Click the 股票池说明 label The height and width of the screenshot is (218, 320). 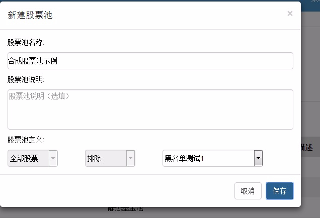coord(26,79)
